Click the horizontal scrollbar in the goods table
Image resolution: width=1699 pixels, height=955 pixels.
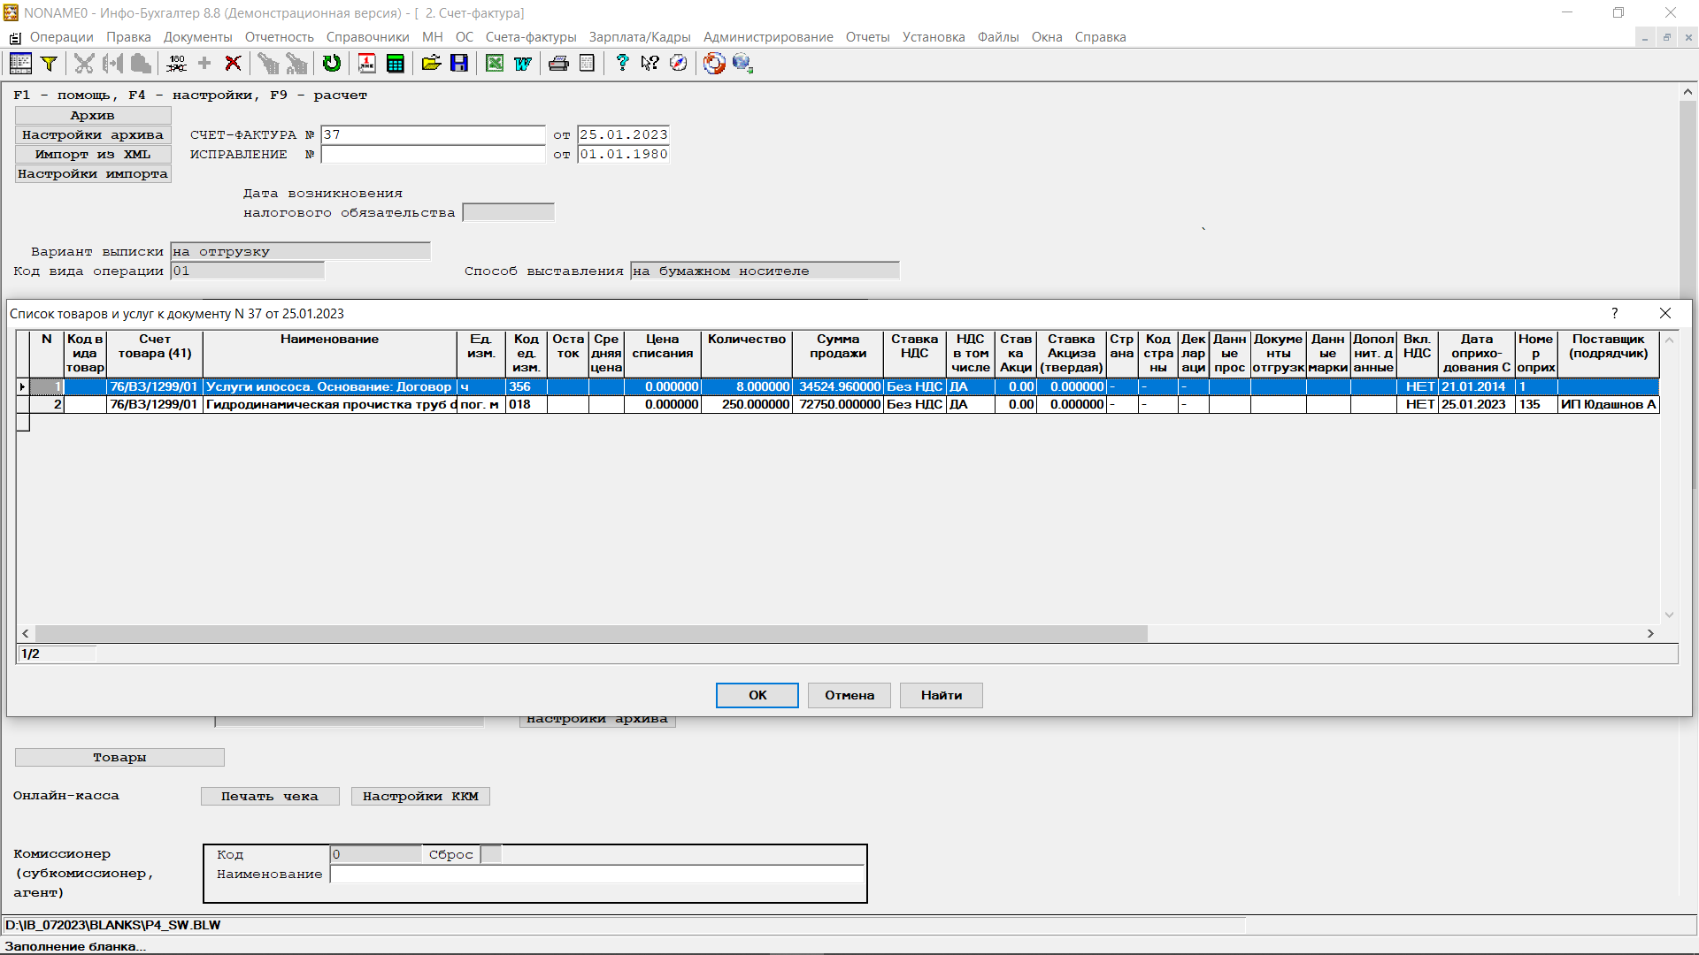coord(591,633)
